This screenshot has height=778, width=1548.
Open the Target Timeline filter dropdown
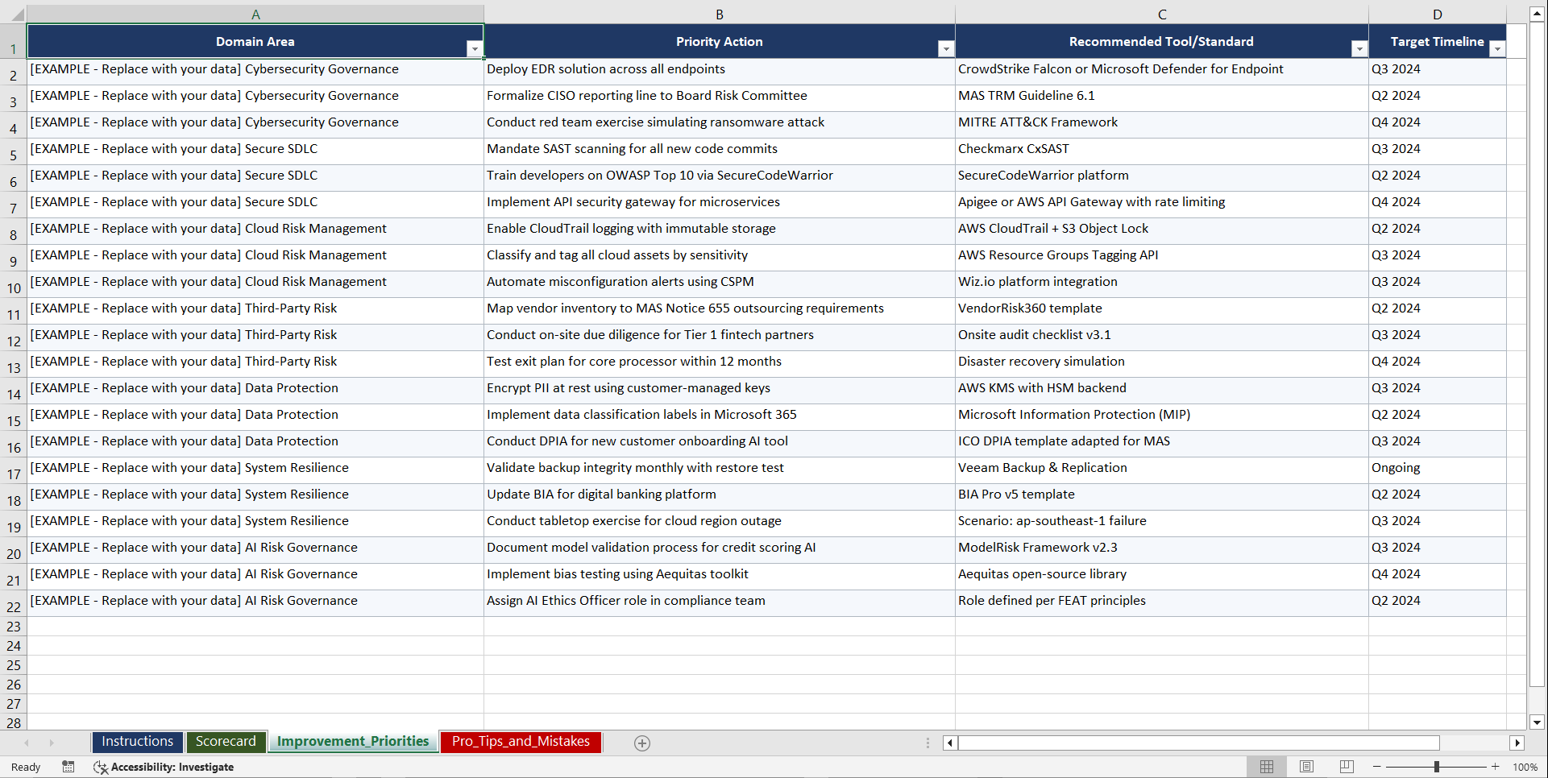click(1497, 48)
